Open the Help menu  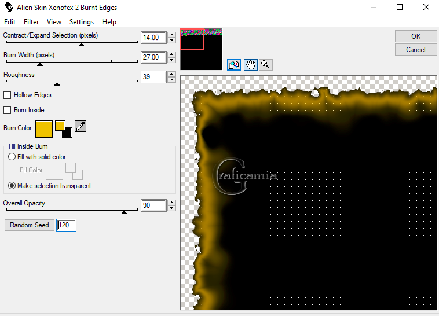point(109,22)
